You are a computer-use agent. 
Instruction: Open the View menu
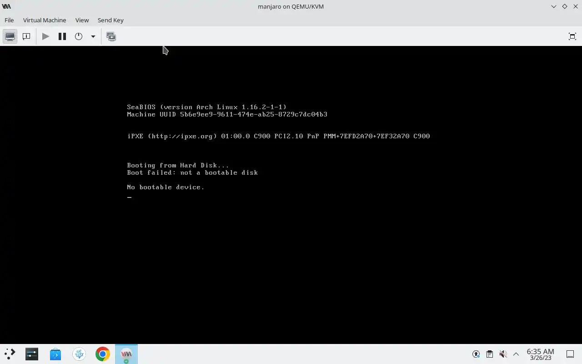click(x=82, y=20)
